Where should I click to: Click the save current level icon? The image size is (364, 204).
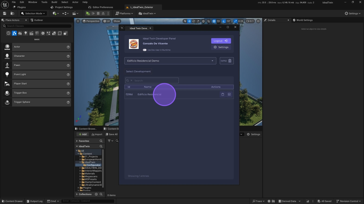[5, 14]
